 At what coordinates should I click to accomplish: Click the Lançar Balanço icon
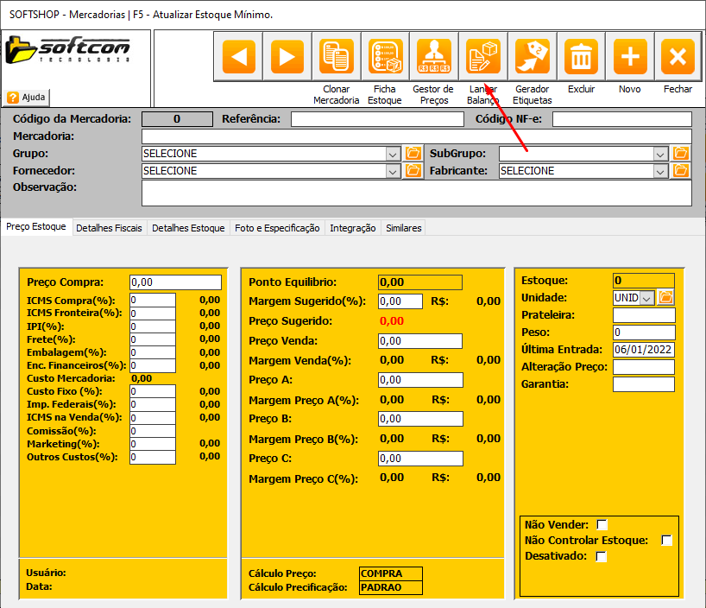(482, 57)
